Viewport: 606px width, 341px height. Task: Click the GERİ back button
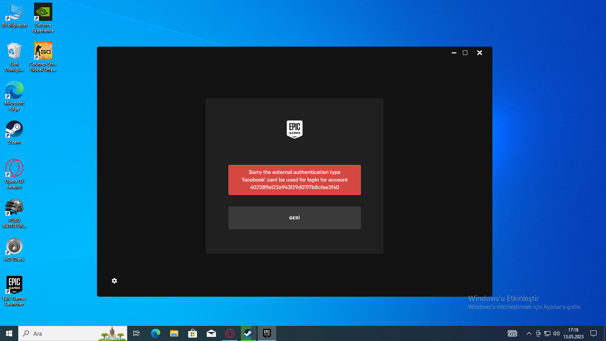(295, 218)
